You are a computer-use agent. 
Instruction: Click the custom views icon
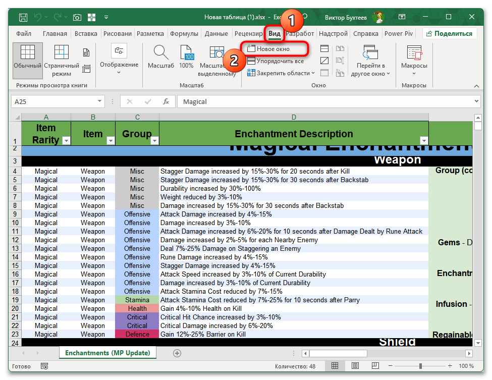(x=86, y=69)
